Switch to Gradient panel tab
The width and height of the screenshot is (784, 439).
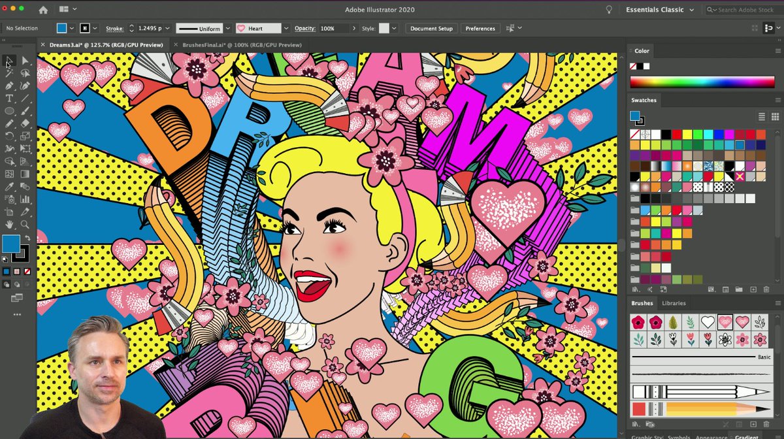coord(745,436)
